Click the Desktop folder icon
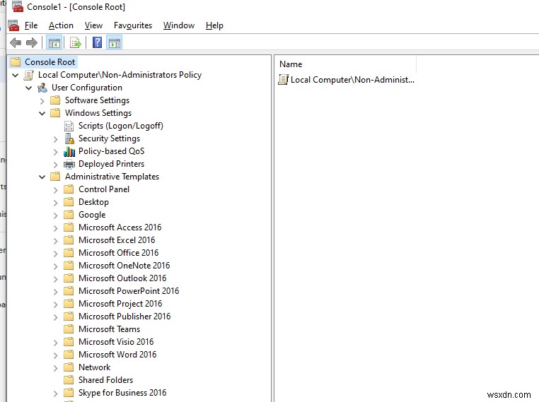 (x=69, y=202)
